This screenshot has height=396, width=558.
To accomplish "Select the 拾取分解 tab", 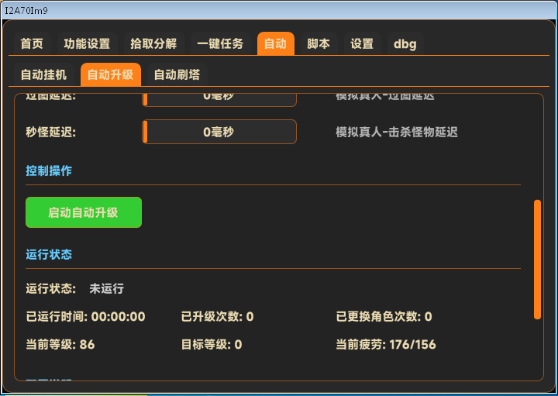I will (x=153, y=44).
